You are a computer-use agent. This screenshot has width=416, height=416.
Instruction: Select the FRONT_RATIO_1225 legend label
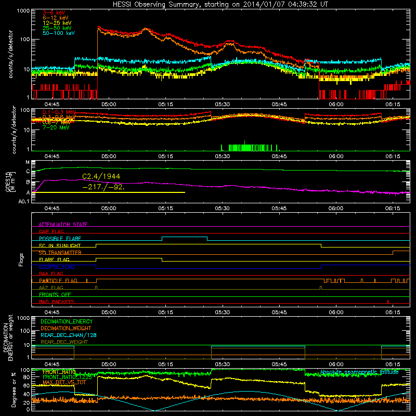[67, 377]
